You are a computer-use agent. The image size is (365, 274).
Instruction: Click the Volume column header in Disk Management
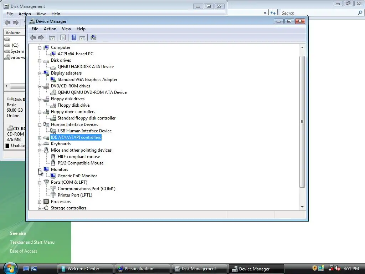14,32
